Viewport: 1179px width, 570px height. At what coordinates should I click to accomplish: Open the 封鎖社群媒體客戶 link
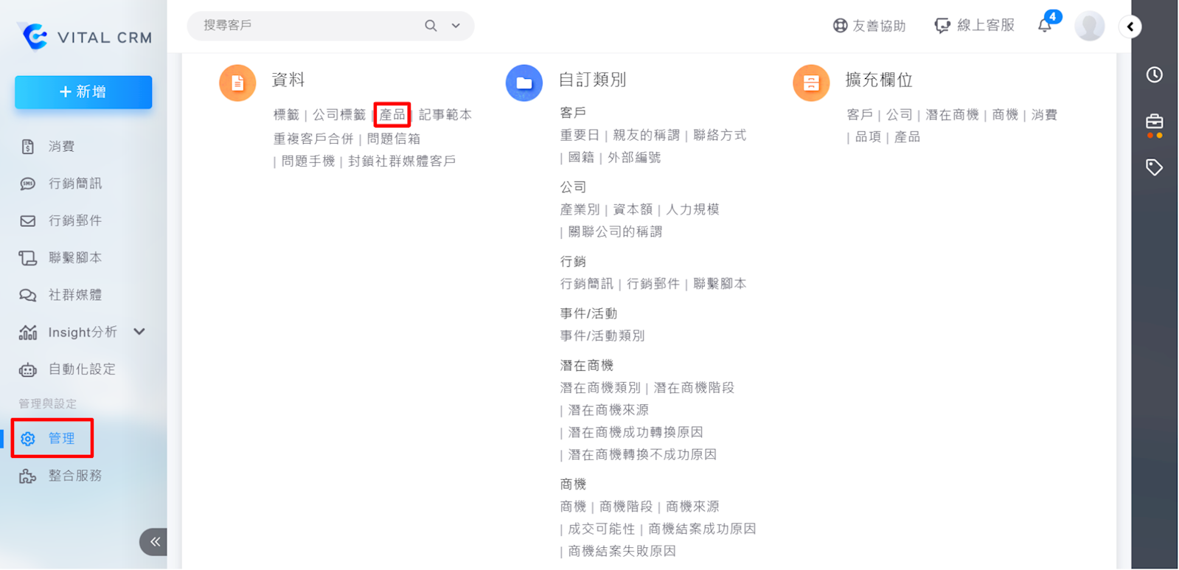coord(402,161)
